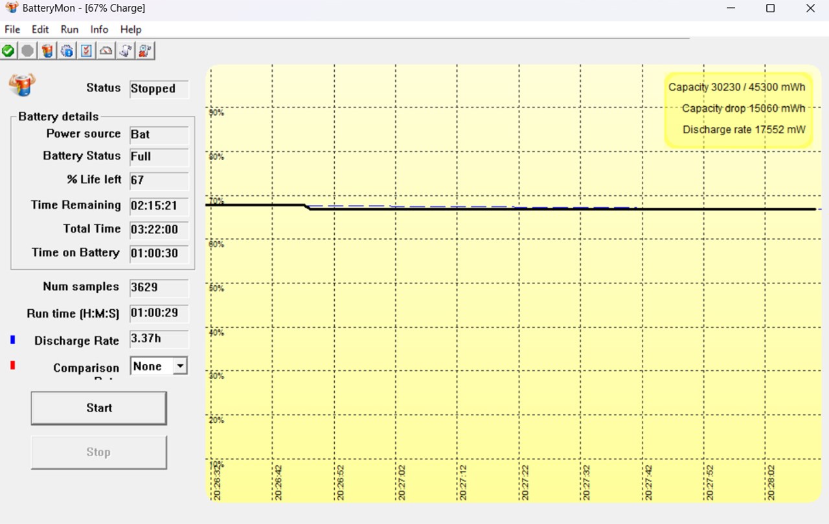Click the gray octagon stop toolbar icon
The image size is (829, 524).
[28, 50]
